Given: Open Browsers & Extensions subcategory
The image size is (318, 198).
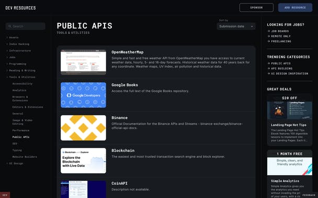Looking at the screenshot, I should coord(20,98).
